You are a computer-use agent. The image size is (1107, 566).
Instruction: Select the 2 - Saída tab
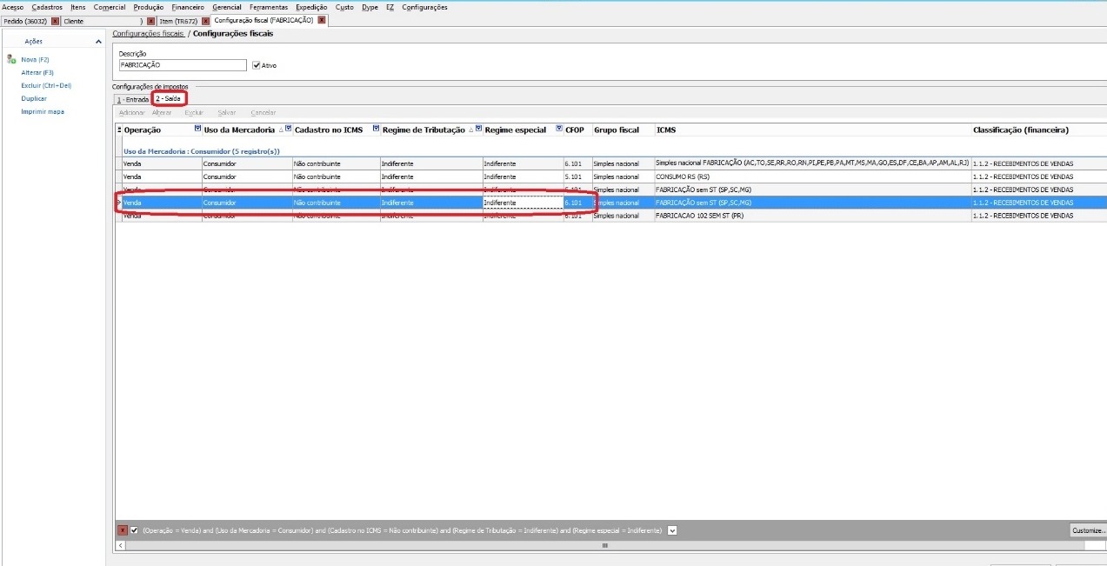pyautogui.click(x=169, y=99)
